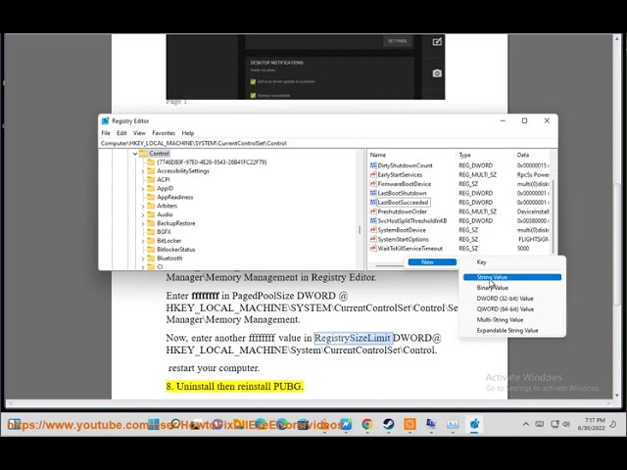The height and width of the screenshot is (470, 627).
Task: Expand the Arbiters key
Action: tap(143, 206)
